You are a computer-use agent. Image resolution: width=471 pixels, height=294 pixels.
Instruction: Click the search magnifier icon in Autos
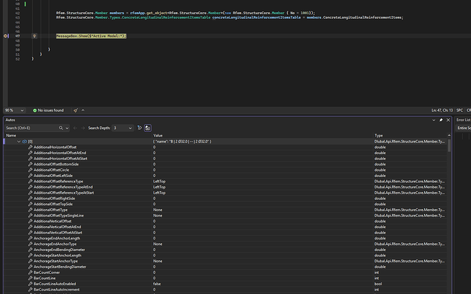[x=61, y=128]
